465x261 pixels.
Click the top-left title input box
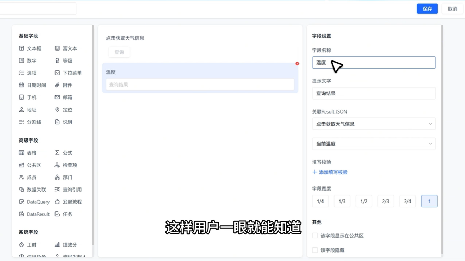(x=38, y=9)
